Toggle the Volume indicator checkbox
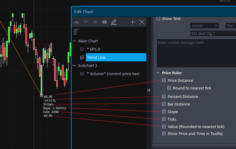Image resolution: width=236 pixels, height=149 pixels. [82, 74]
